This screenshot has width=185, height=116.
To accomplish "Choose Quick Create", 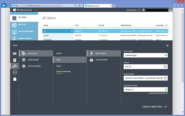I will coord(104,53).
